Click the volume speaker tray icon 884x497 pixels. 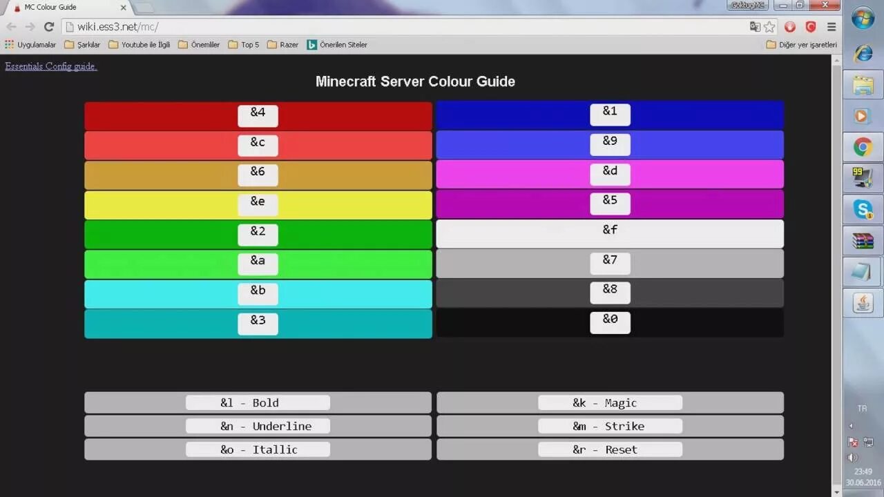point(852,457)
